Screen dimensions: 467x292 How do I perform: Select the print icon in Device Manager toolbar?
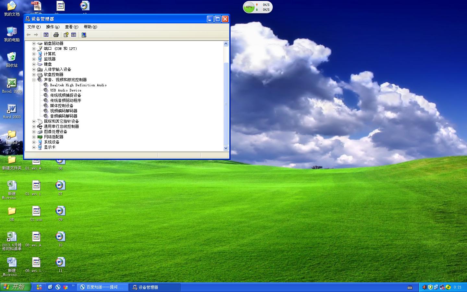point(56,35)
